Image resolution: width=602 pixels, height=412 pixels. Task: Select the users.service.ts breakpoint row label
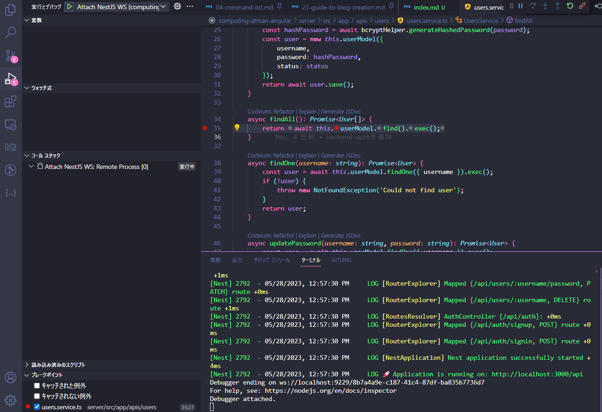click(62, 407)
